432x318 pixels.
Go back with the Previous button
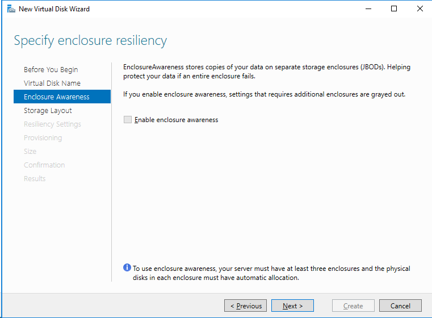point(245,306)
